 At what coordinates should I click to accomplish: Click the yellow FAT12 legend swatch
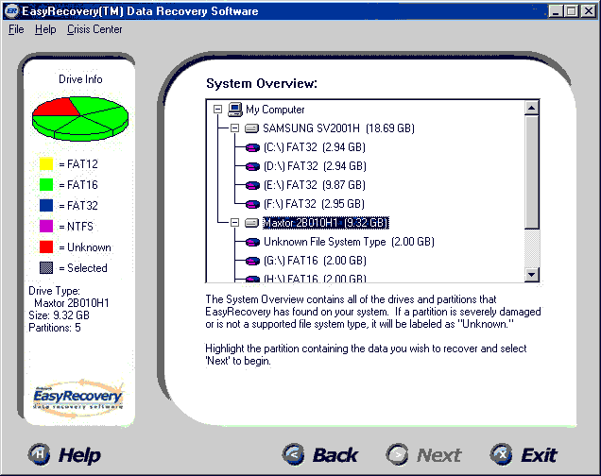click(x=46, y=164)
